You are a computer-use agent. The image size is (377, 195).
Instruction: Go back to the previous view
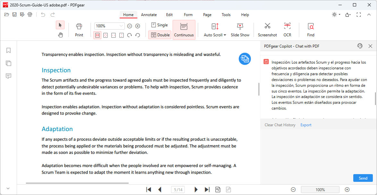[x=218, y=190]
